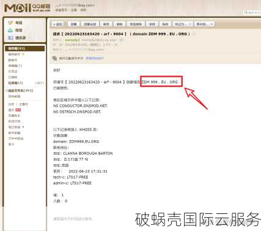261x231 pixels.
Task: Open the 垃圾箱(7) spam folder
Action: point(15,83)
